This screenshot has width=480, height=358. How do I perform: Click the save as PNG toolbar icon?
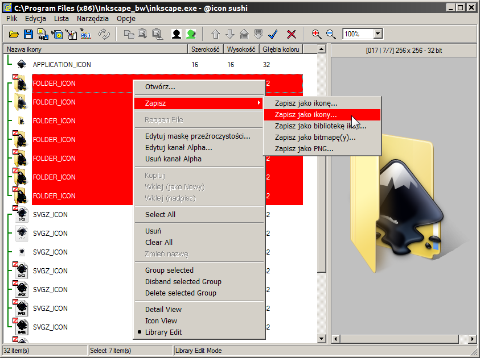(85, 34)
